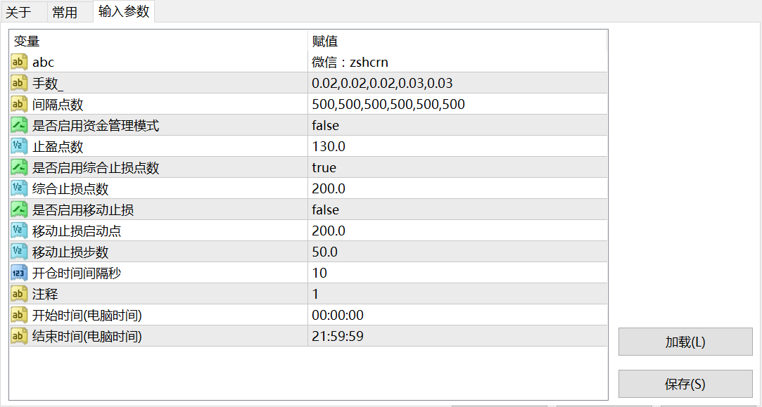Toggle the false value of 是否启用移动止损
The image size is (762, 407).
[x=457, y=209]
